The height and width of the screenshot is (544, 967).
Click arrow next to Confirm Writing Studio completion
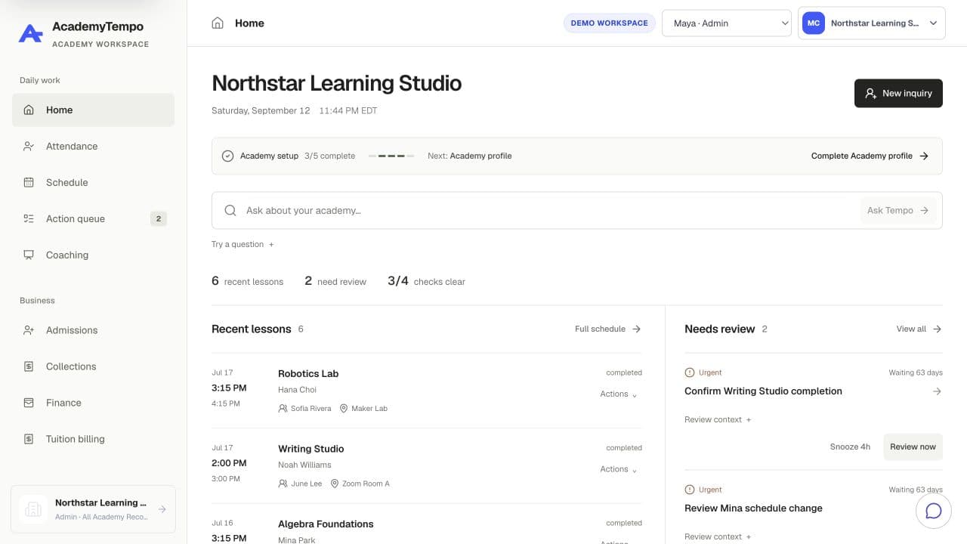937,391
